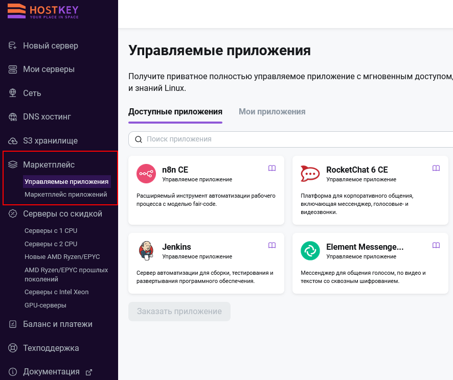Expand the Маркетплейс menu

49,164
